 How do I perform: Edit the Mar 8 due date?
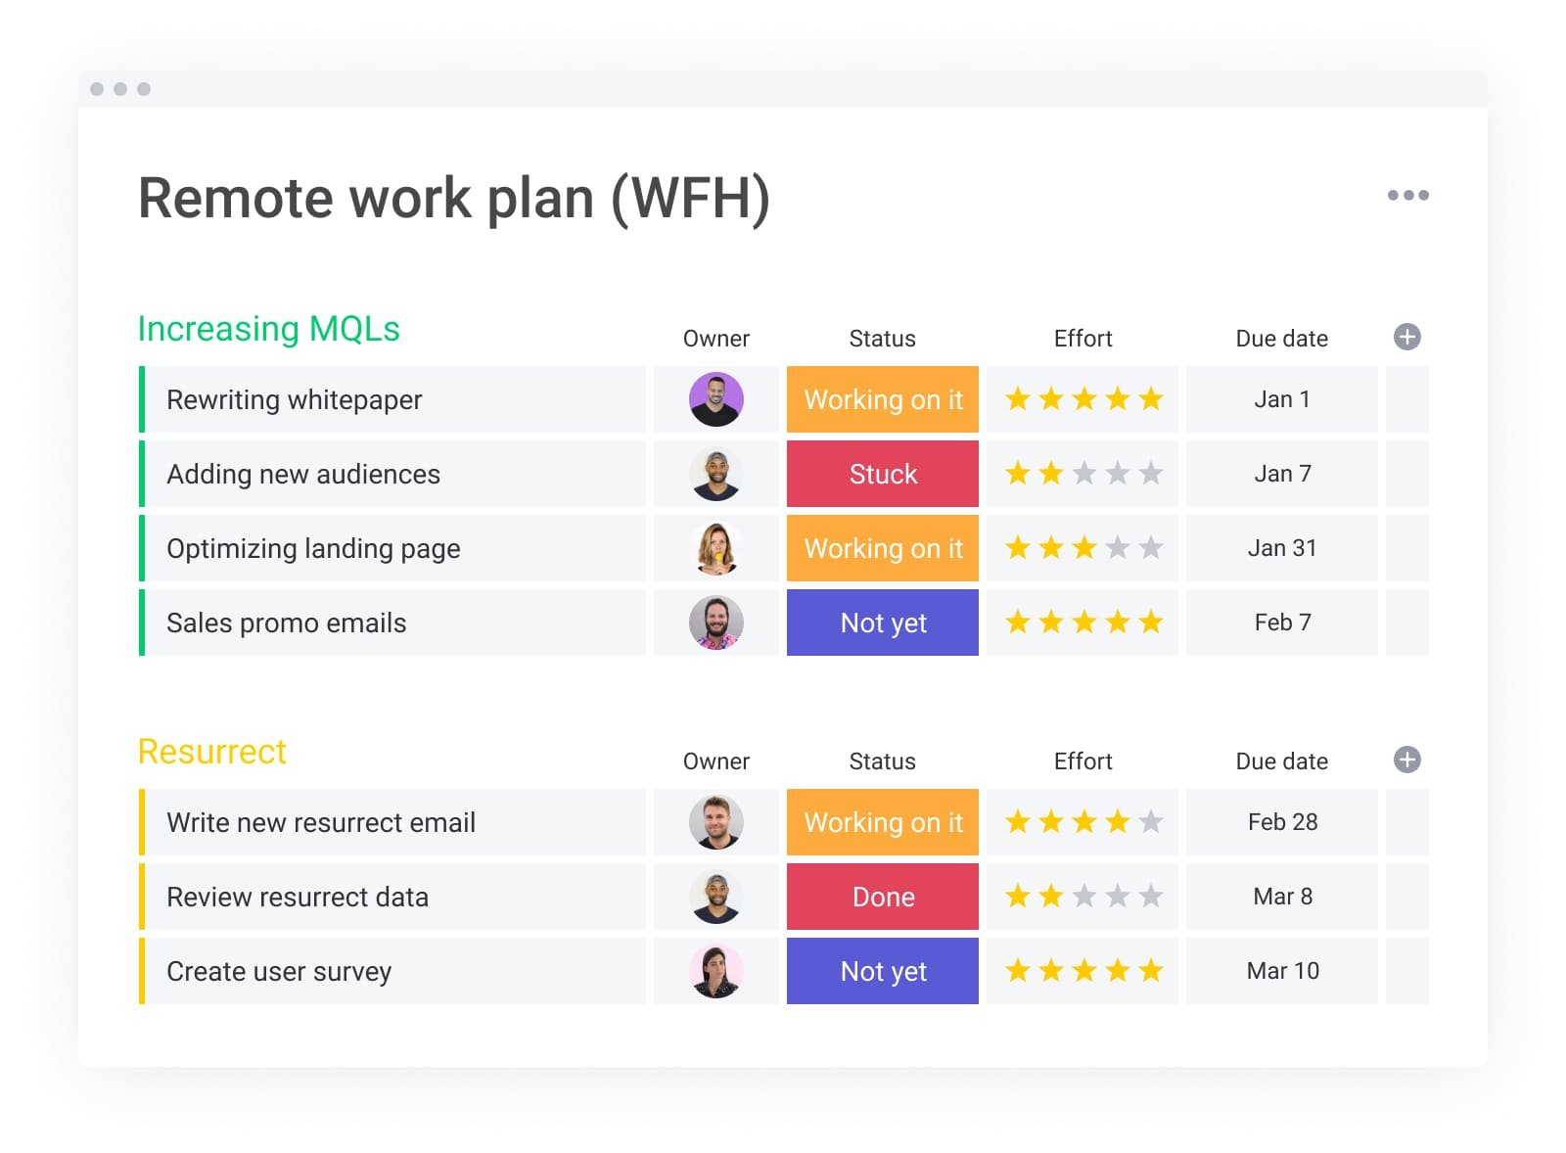[x=1281, y=897]
